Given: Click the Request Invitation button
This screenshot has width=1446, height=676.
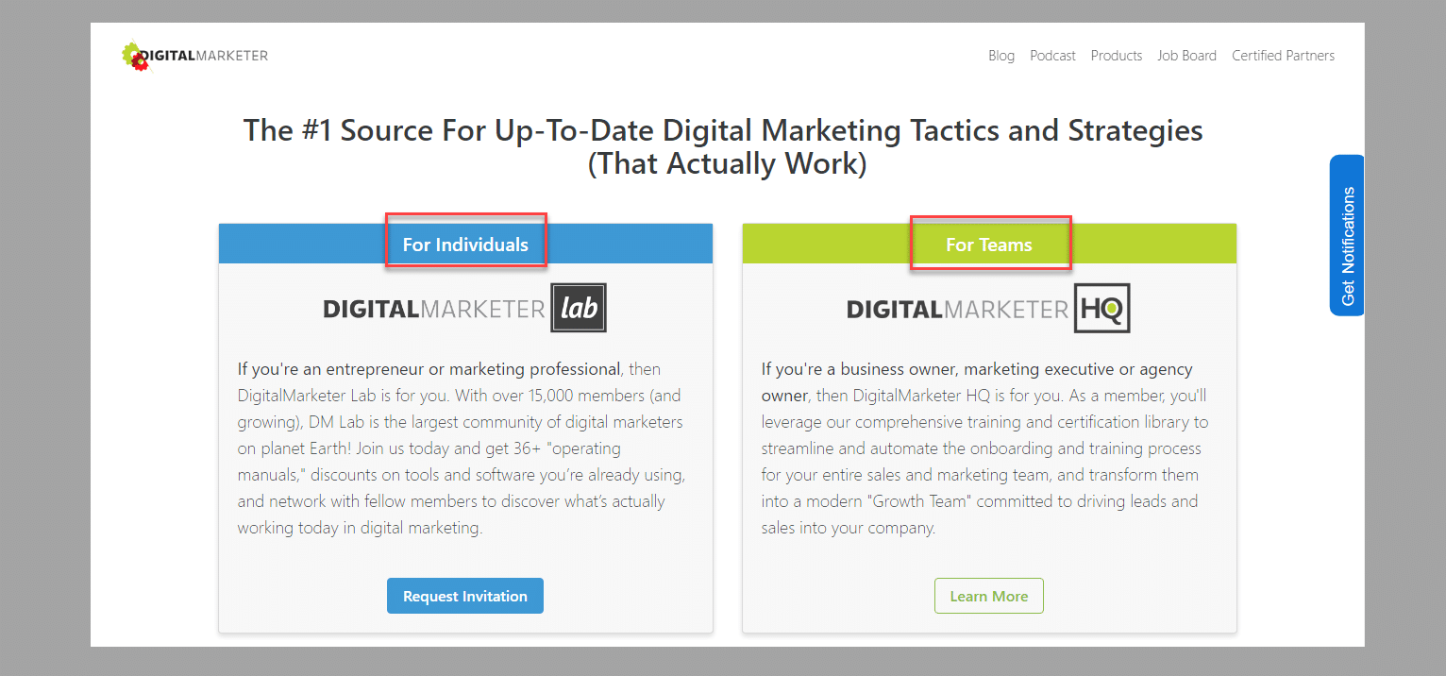Looking at the screenshot, I should (465, 596).
